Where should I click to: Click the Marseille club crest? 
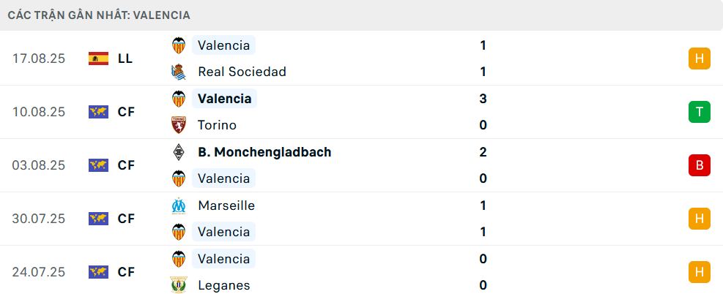pyautogui.click(x=178, y=206)
